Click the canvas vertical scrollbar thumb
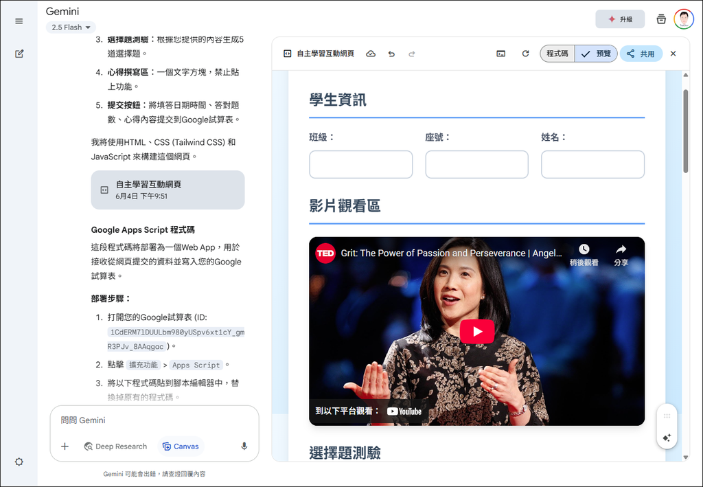 686,131
